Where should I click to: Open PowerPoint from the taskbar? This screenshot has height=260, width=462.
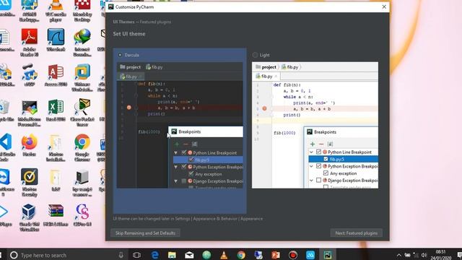(x=276, y=255)
